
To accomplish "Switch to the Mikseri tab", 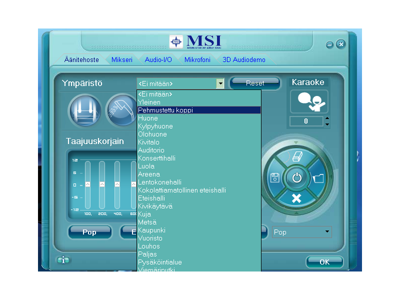I will 122,59.
